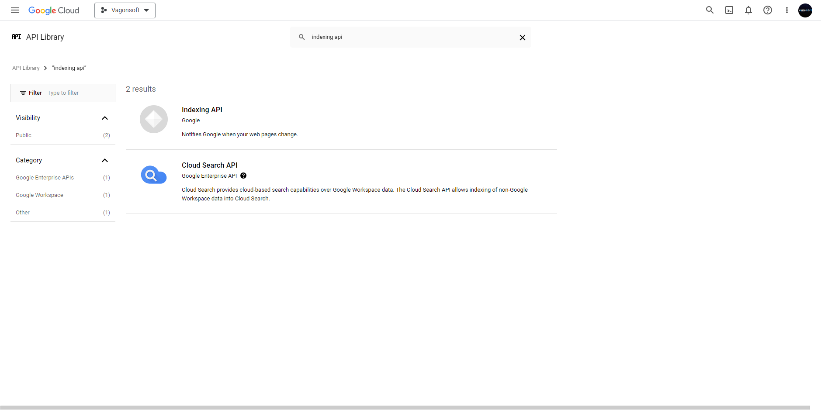Click "Notifies Google when your web pages change."
This screenshot has height=410, width=821.
(x=240, y=134)
